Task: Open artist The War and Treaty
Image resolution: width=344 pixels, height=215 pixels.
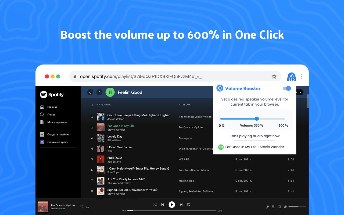Action: (x=119, y=183)
